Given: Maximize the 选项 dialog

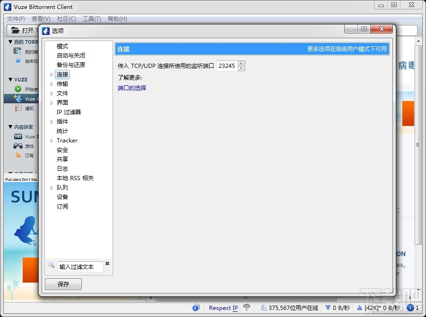Looking at the screenshot, I should 364,29.
